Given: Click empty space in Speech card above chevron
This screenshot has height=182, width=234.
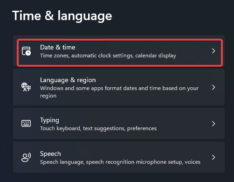Looking at the screenshot, I should coord(213,148).
